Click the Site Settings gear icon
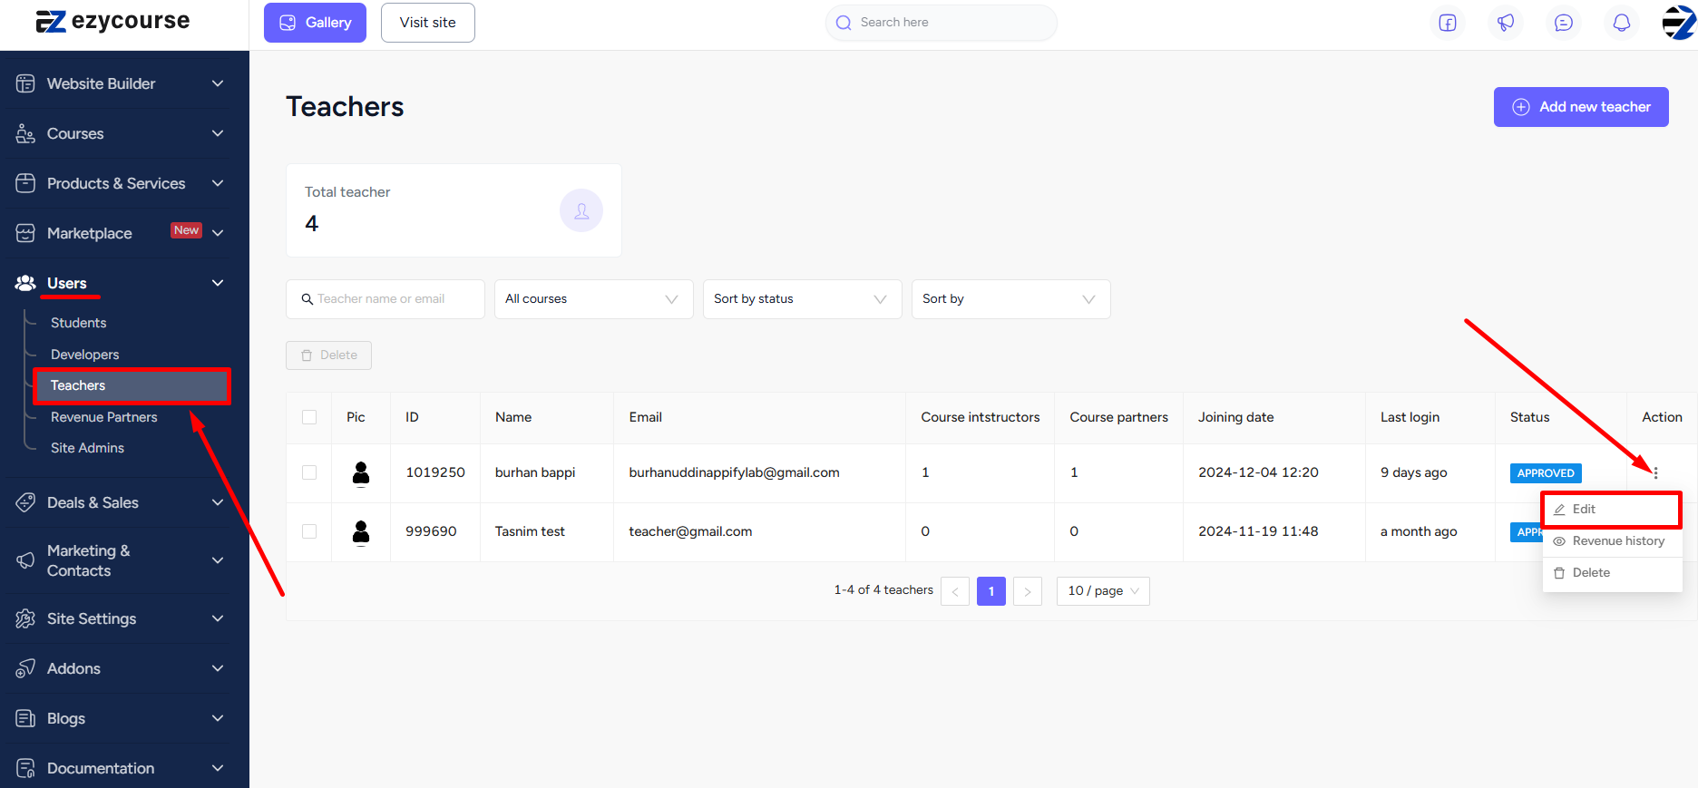 [25, 618]
